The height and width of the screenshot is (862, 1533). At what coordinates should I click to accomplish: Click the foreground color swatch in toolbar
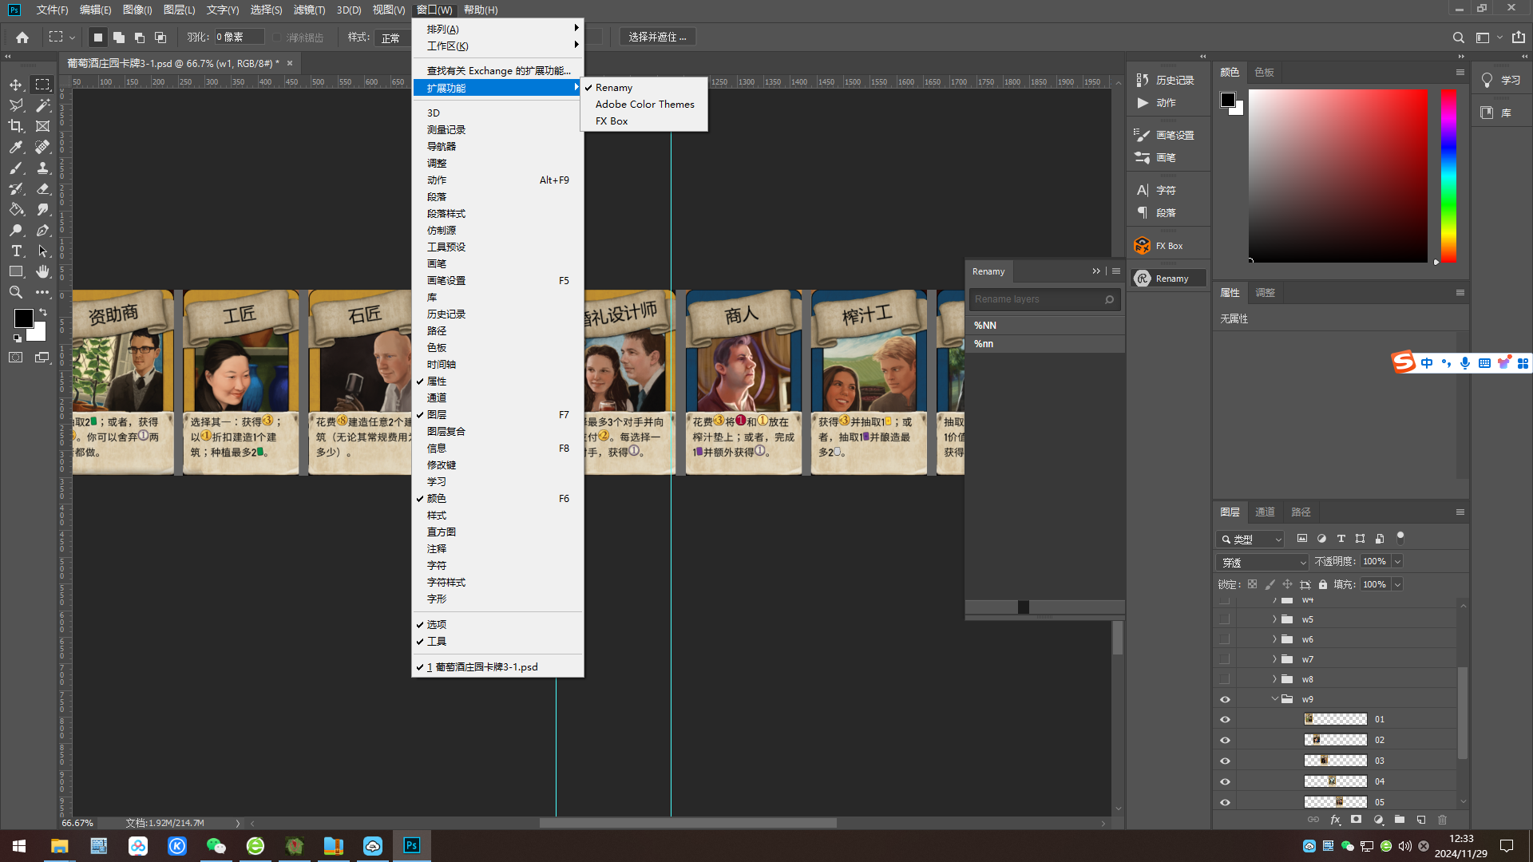coord(22,318)
